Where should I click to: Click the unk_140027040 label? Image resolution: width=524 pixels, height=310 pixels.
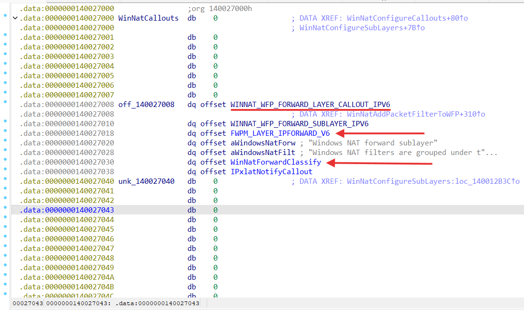[x=146, y=181]
